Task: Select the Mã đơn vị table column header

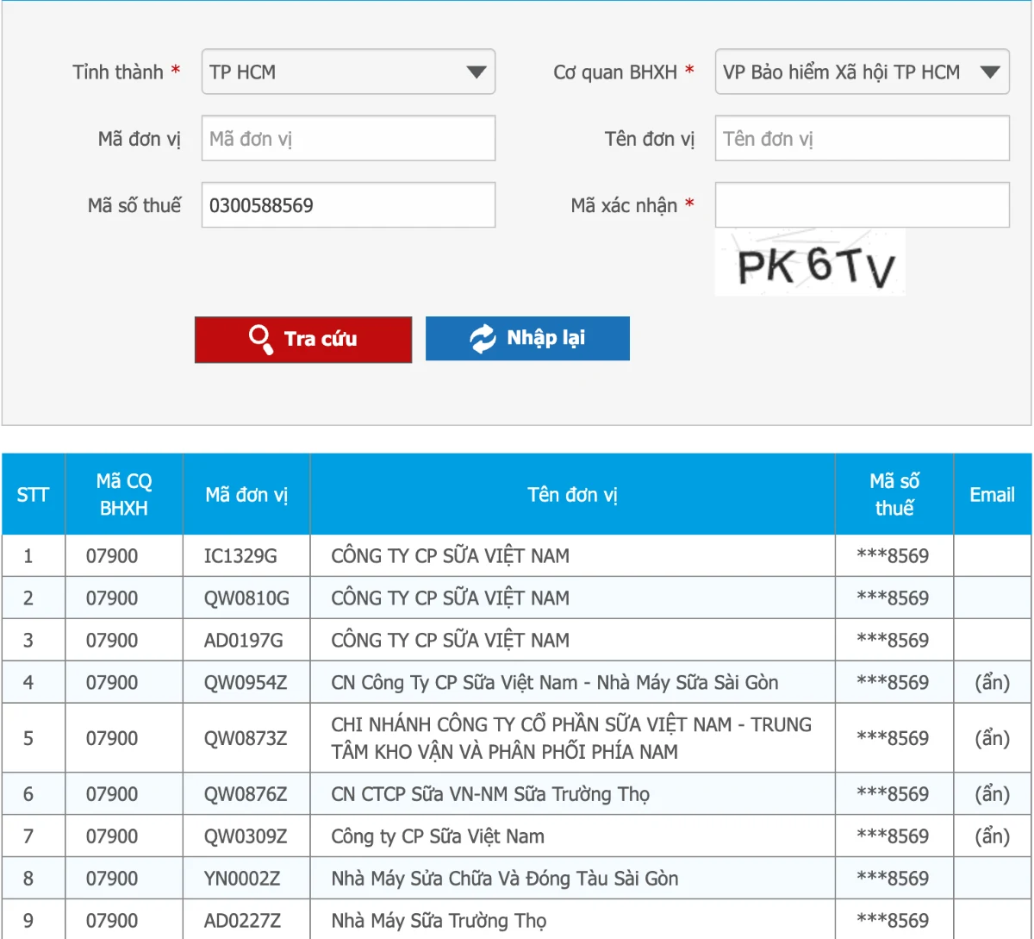Action: tap(246, 494)
